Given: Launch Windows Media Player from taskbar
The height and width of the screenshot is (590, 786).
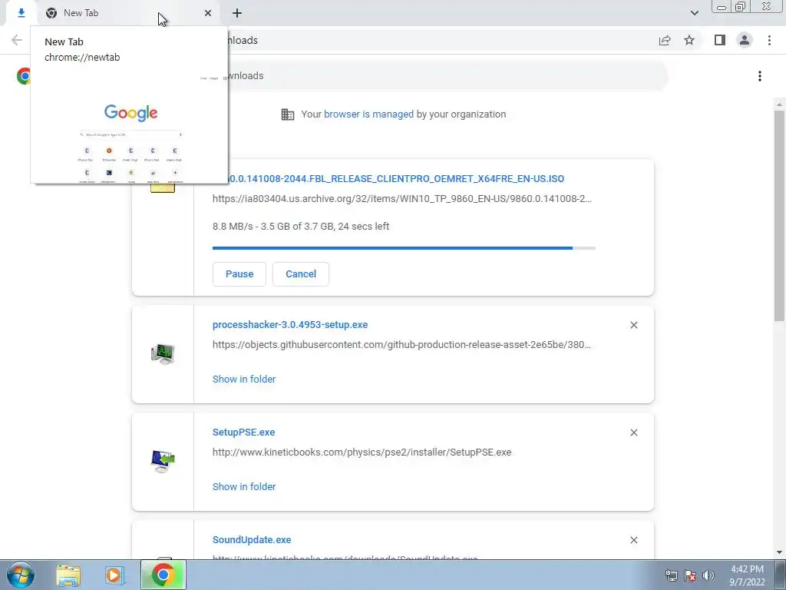Looking at the screenshot, I should (114, 575).
